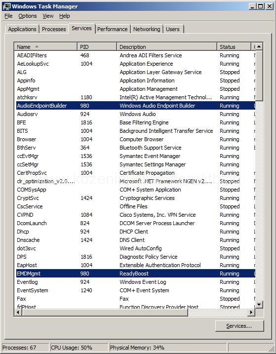Select the EapHost service
276x354 pixels.
(x=135, y=265)
